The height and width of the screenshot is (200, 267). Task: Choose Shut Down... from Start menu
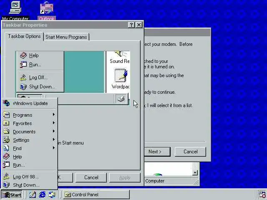click(30, 185)
